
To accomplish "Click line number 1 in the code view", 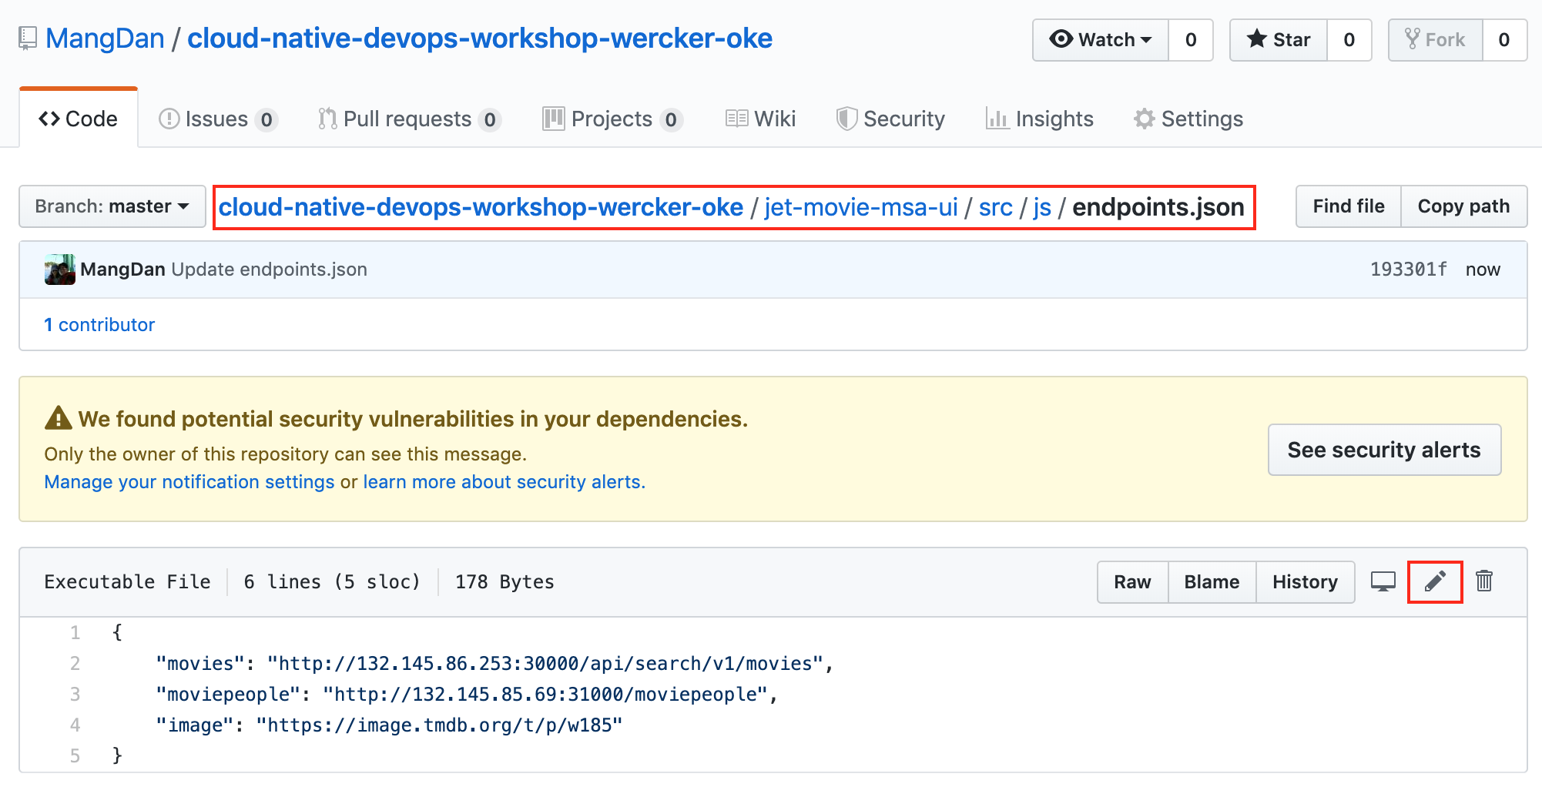I will point(75,633).
